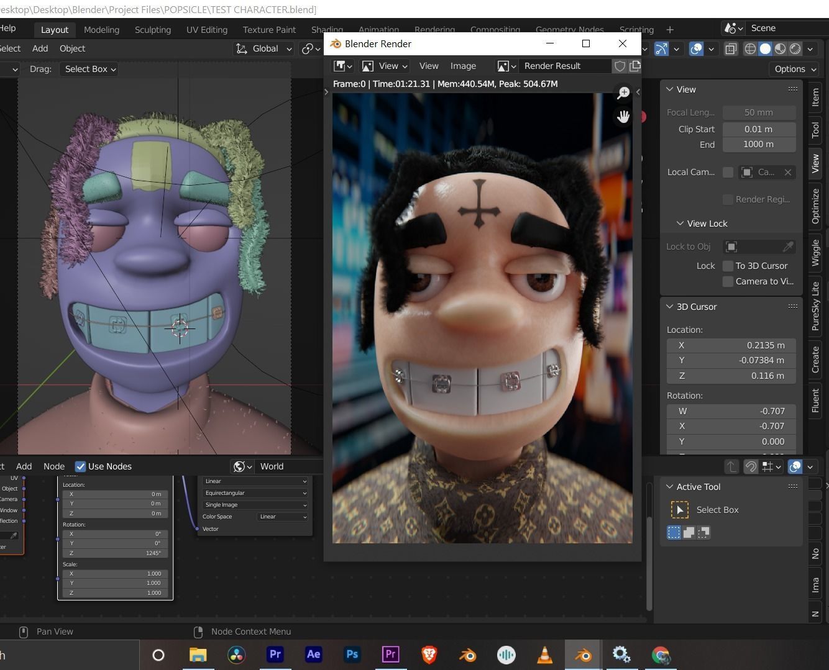
Task: Enable the Local Camera checkbox
Action: pos(728,172)
